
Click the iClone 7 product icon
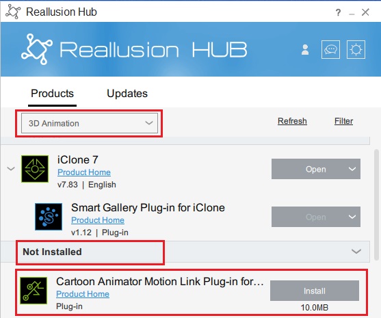[35, 169]
